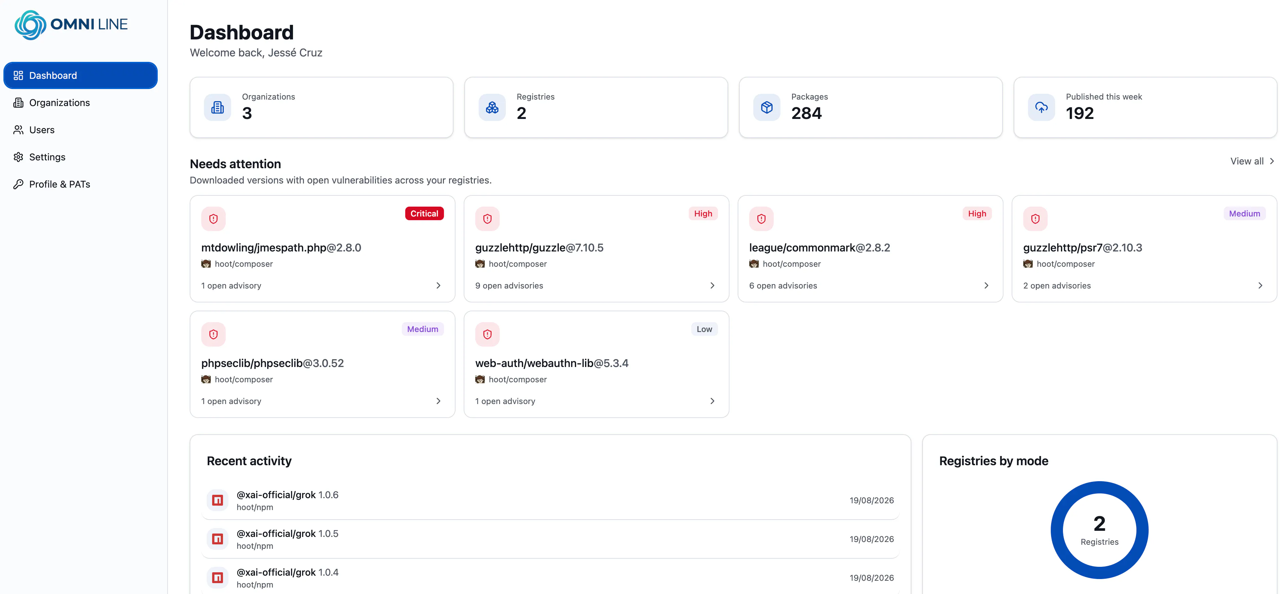Click High badge on league/commonmark card

tap(977, 214)
